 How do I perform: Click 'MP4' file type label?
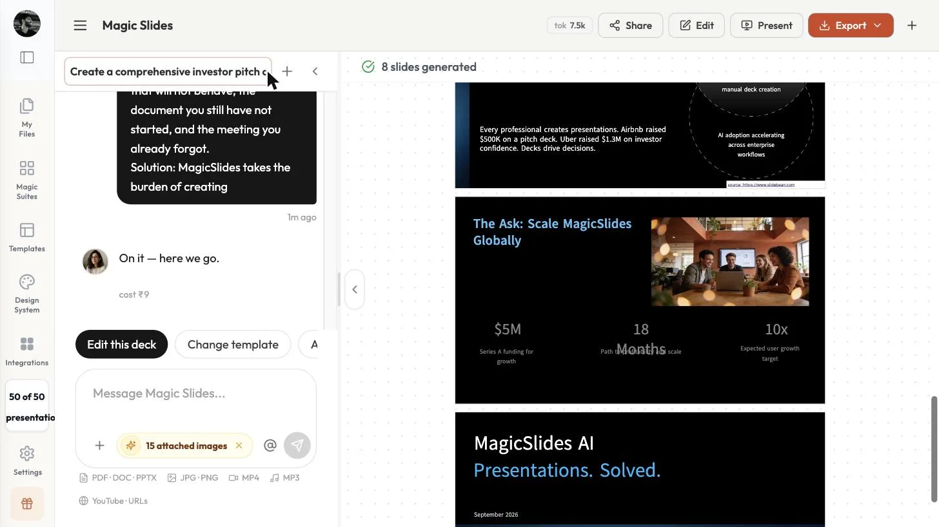click(244, 478)
